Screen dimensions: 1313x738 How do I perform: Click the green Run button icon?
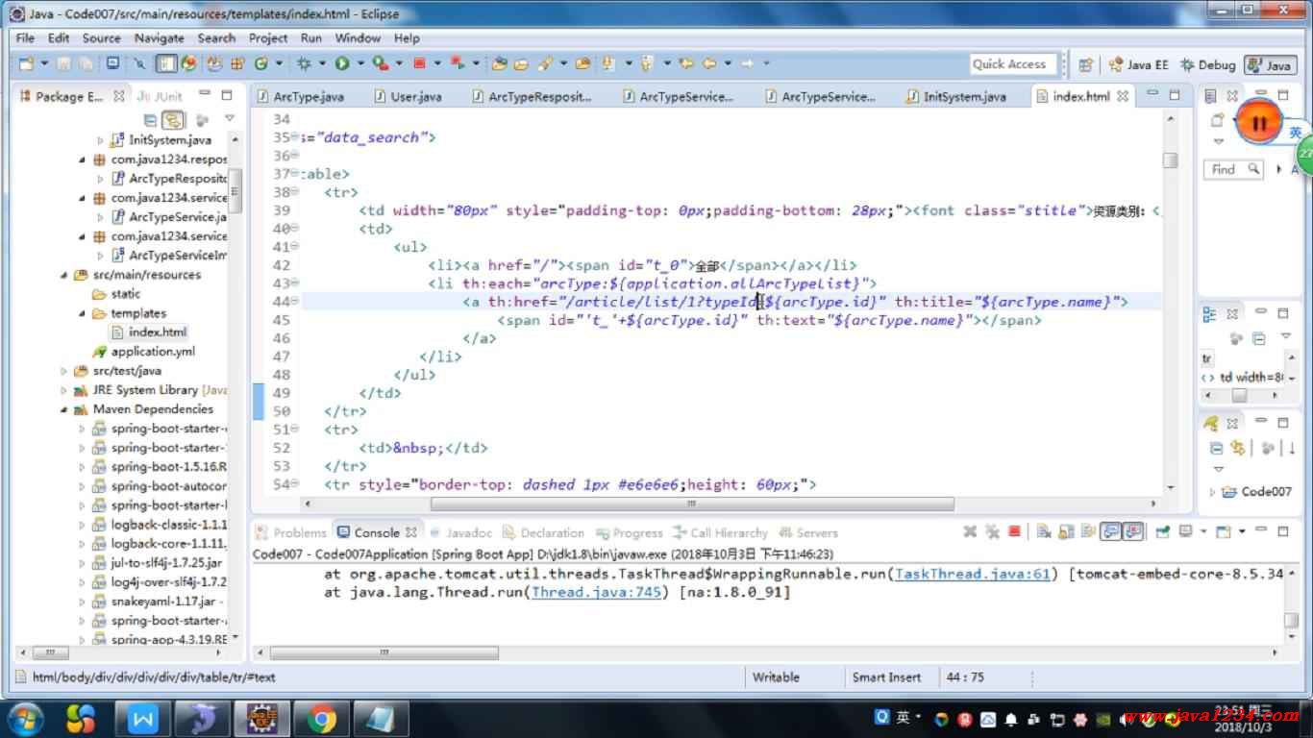tap(342, 63)
